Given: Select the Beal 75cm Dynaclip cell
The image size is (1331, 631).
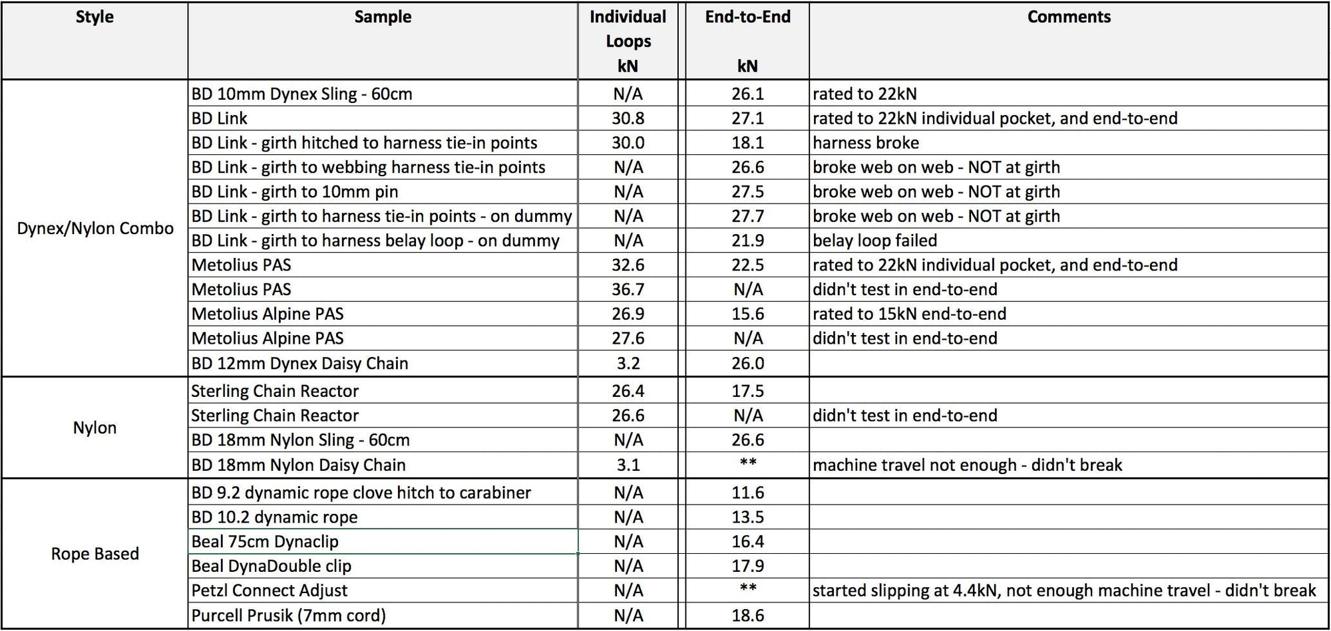Looking at the screenshot, I should point(265,541).
